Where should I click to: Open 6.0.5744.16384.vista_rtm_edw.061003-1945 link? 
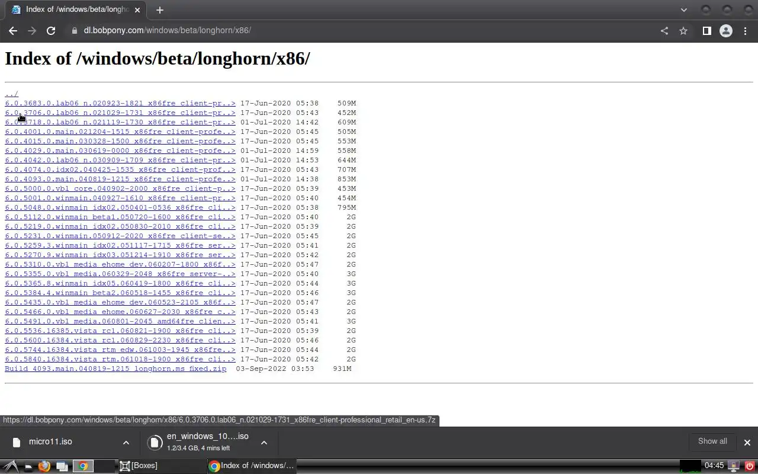coord(120,350)
